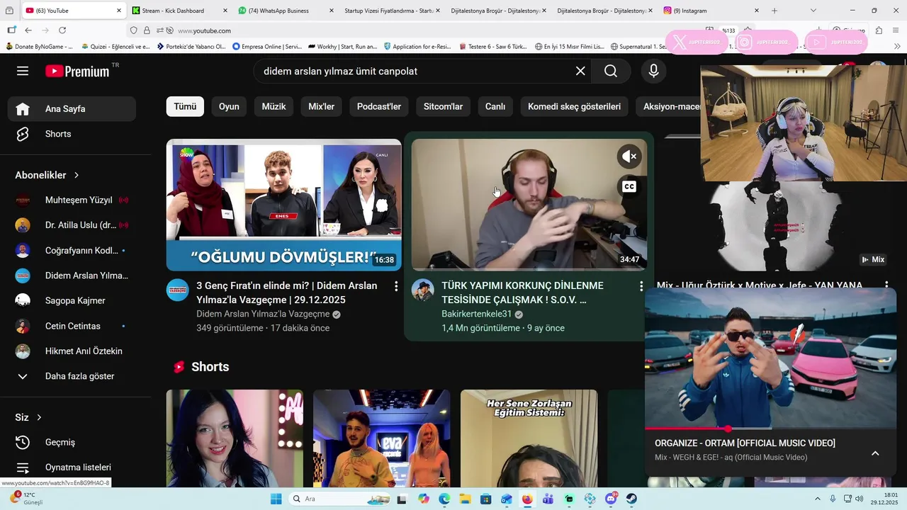Start voice search with the microphone
Image resolution: width=907 pixels, height=510 pixels.
[653, 71]
